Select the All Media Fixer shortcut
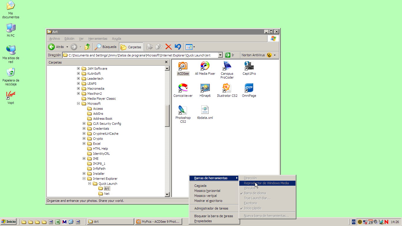The height and width of the screenshot is (226, 402). point(205,66)
